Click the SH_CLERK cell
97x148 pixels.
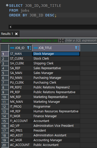click(20, 63)
